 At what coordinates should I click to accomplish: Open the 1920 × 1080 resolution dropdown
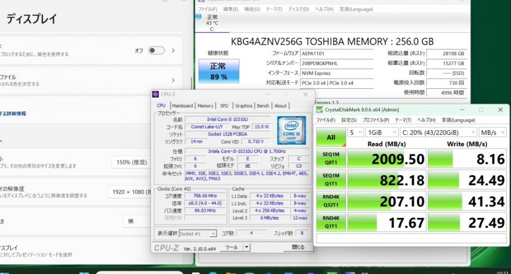(x=130, y=192)
